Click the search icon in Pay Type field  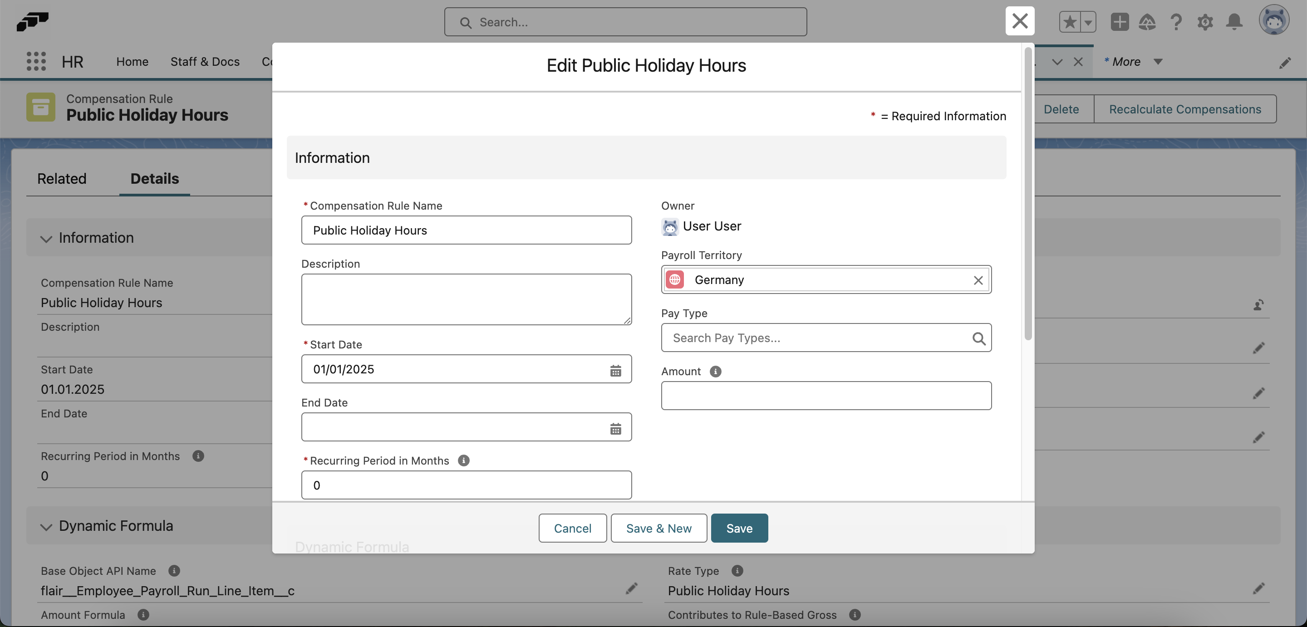979,338
